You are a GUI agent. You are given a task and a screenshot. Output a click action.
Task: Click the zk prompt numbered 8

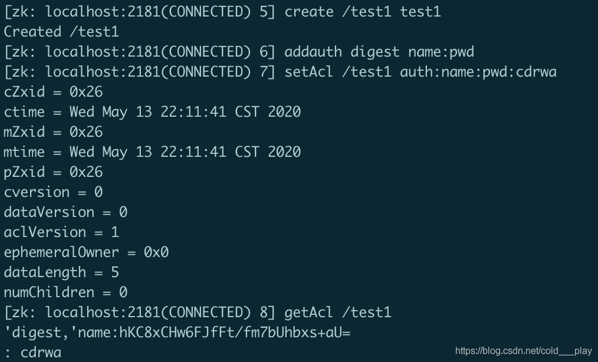pyautogui.click(x=140, y=312)
